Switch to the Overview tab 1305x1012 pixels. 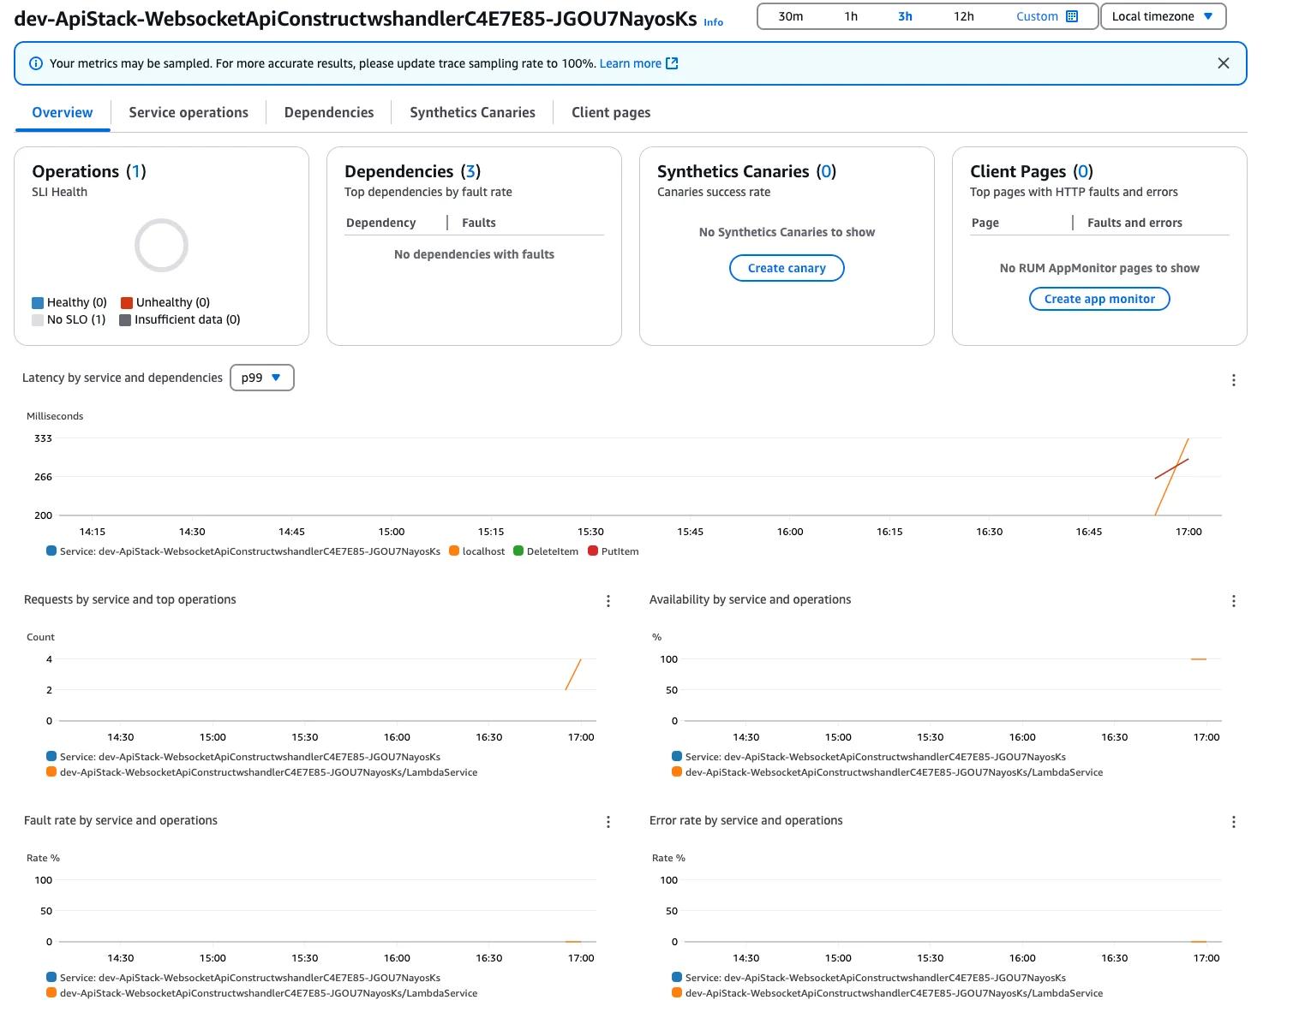(63, 112)
